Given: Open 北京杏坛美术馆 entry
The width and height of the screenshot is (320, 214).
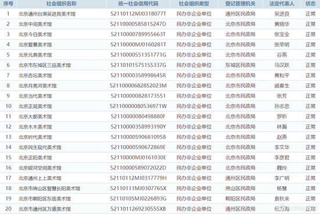Looking at the screenshot, I should coord(35,76).
